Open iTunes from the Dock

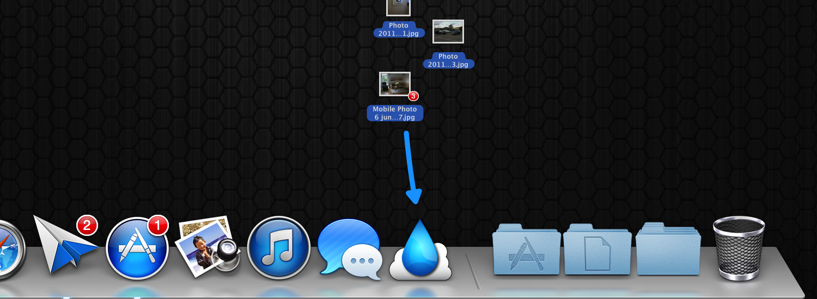[279, 247]
